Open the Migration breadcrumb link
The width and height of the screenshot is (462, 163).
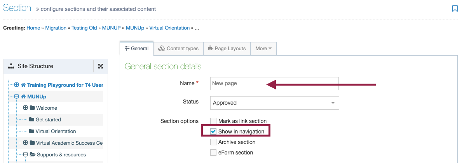[56, 28]
